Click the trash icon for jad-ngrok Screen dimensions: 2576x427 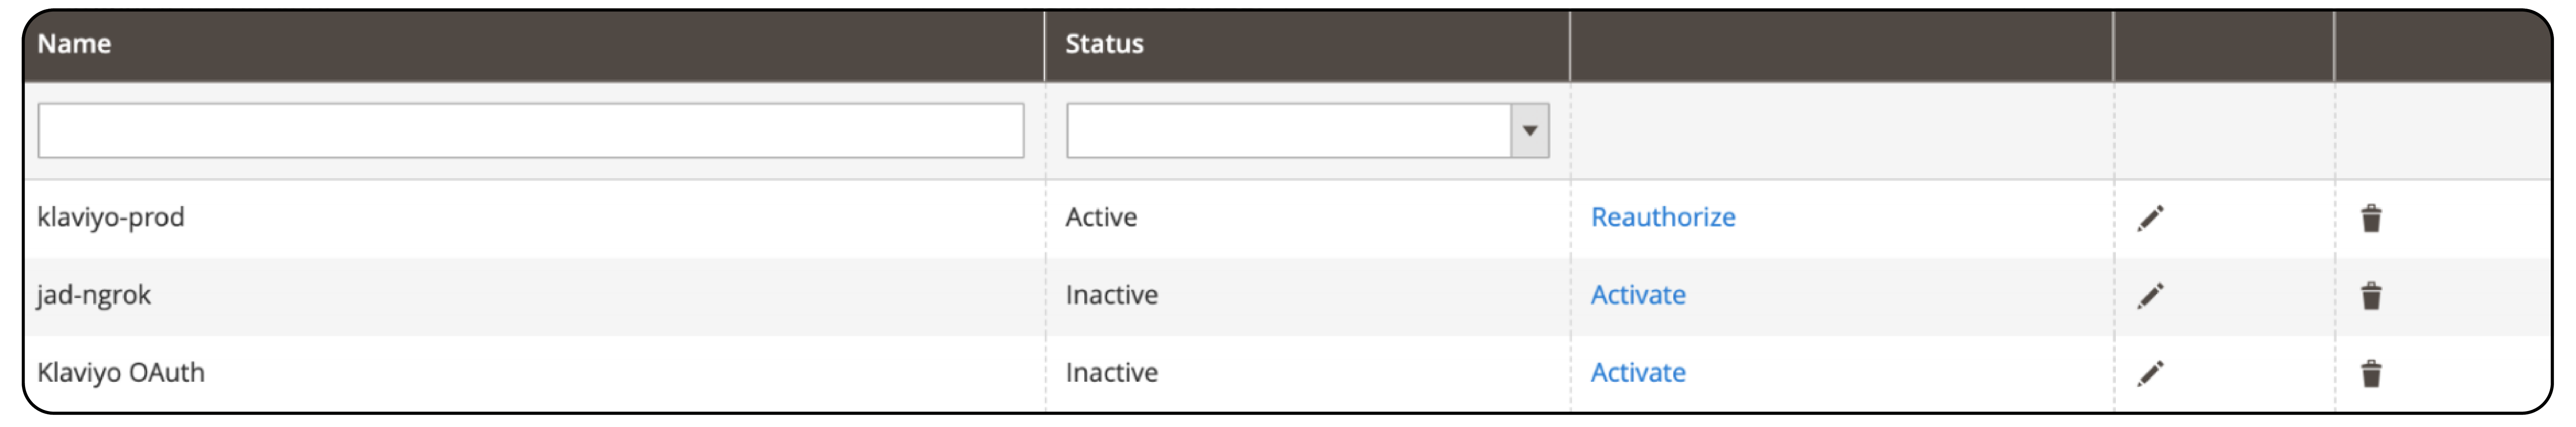pos(2371,296)
